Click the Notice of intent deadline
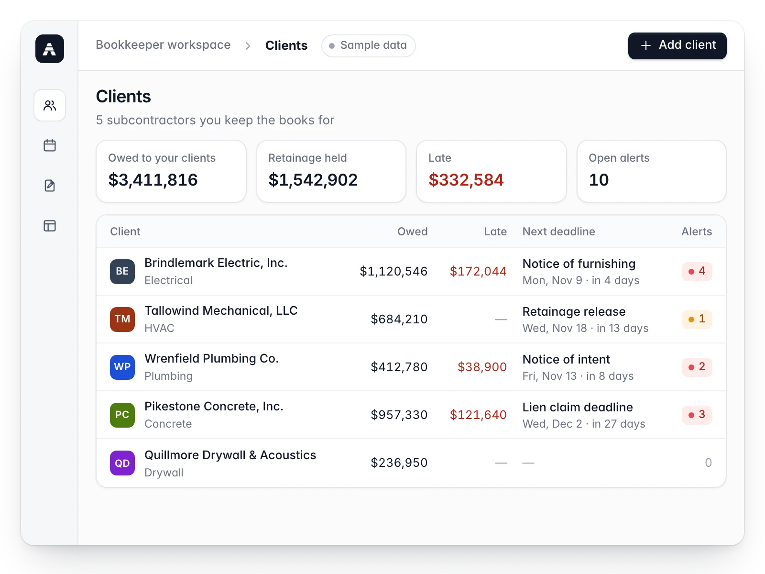This screenshot has width=765, height=574. (x=566, y=359)
